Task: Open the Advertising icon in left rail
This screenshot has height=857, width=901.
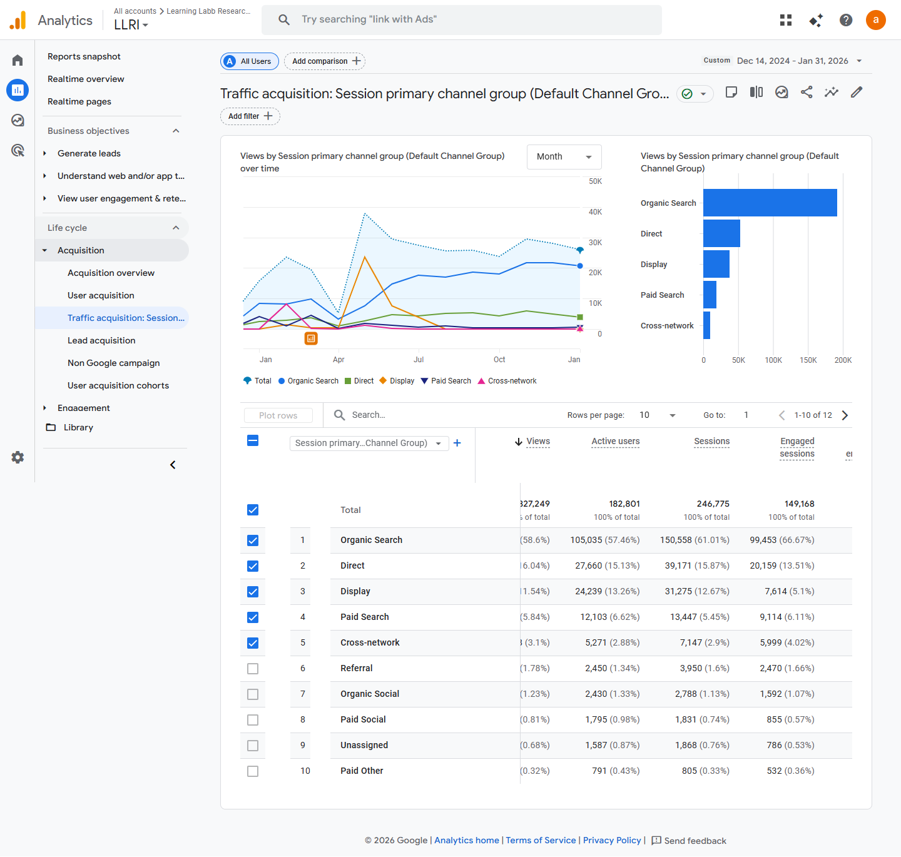Action: click(x=18, y=150)
